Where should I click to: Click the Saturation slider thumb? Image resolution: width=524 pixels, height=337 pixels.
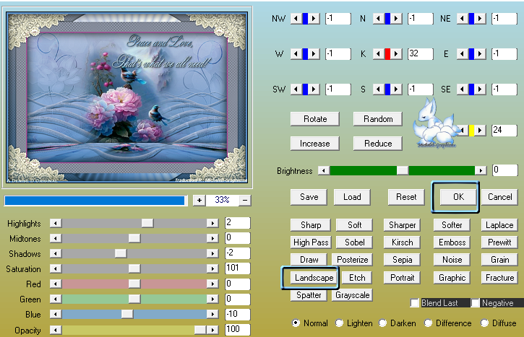(x=134, y=268)
